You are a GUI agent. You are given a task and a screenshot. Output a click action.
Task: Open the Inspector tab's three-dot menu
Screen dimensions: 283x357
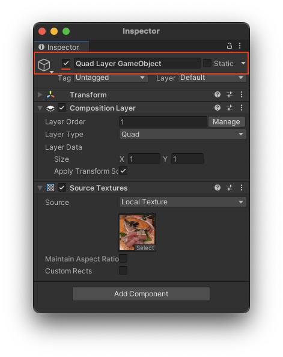(240, 46)
